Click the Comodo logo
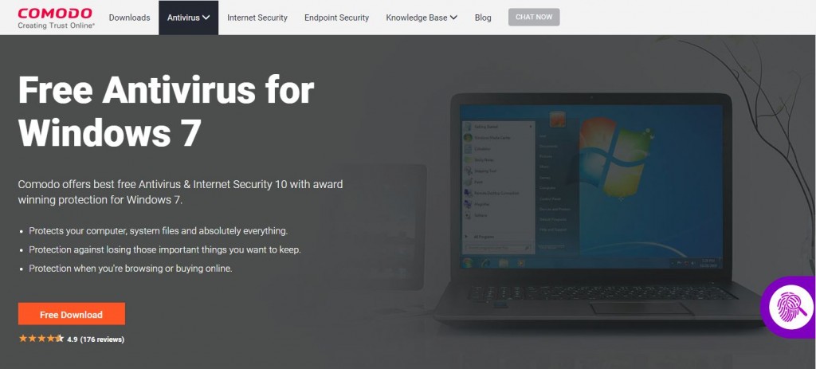 tap(56, 18)
